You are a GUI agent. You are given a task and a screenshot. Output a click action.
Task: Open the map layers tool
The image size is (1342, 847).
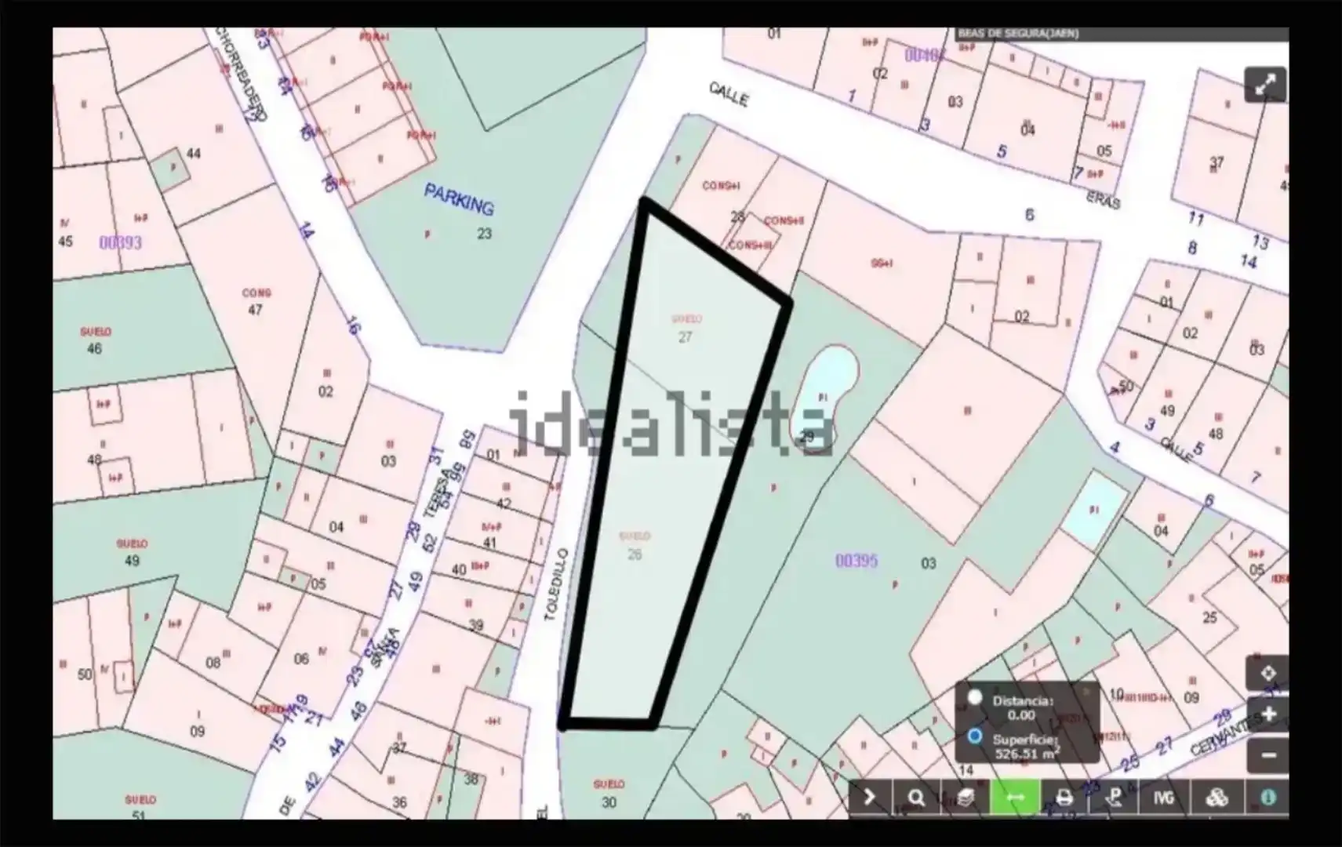click(966, 798)
